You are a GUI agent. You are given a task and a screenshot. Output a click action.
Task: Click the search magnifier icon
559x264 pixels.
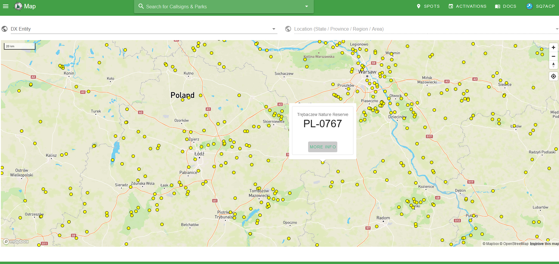click(141, 6)
